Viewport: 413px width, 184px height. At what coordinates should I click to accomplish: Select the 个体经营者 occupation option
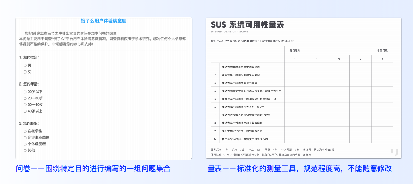pos(25,144)
